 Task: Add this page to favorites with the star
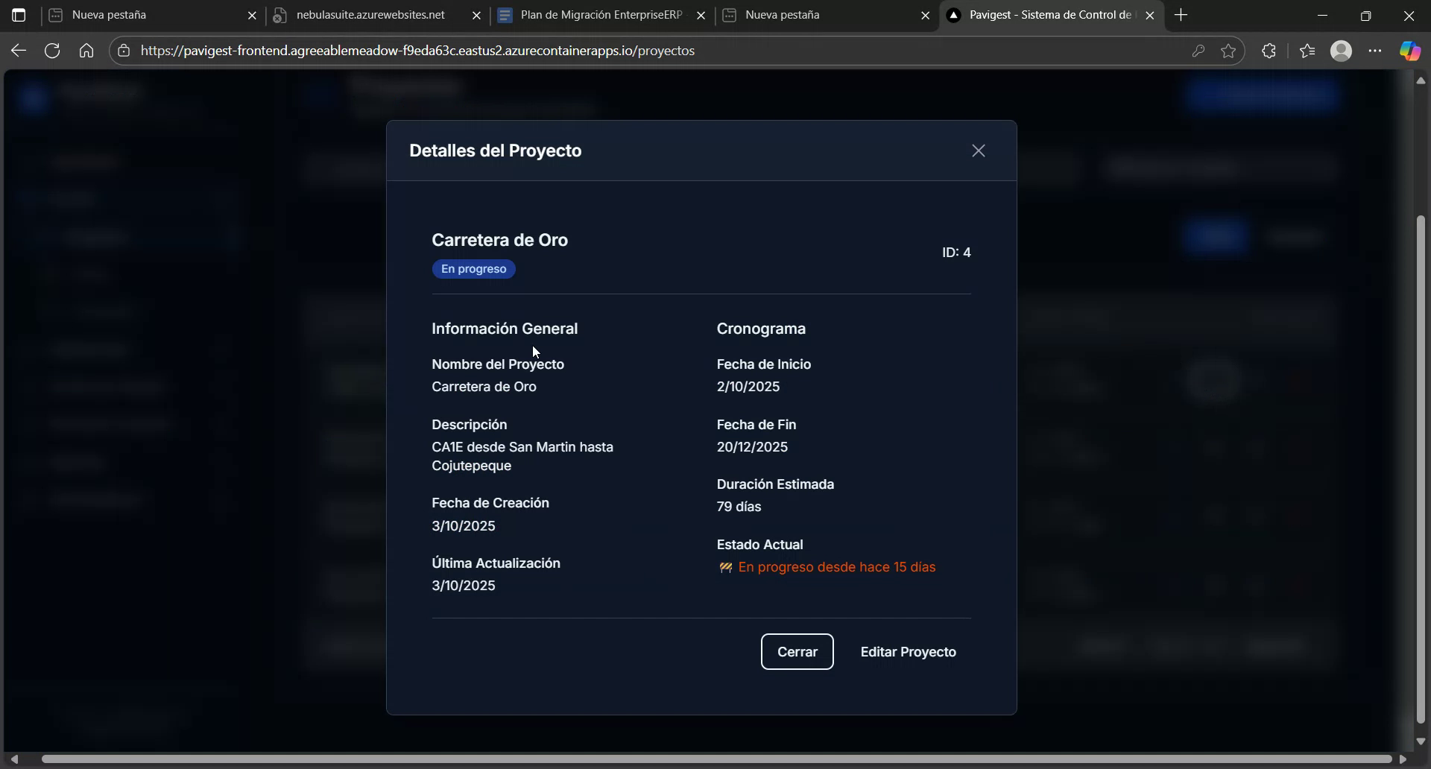(x=1228, y=50)
